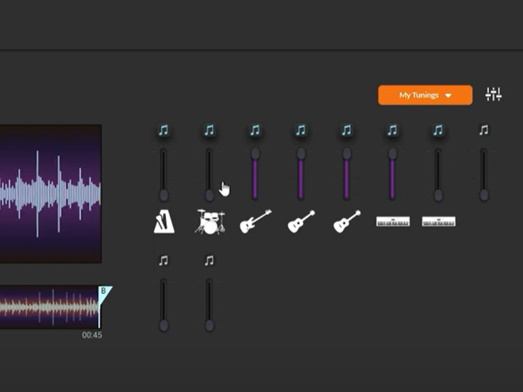The image size is (523, 392).
Task: Select the drum kit track icon
Action: pyautogui.click(x=210, y=221)
